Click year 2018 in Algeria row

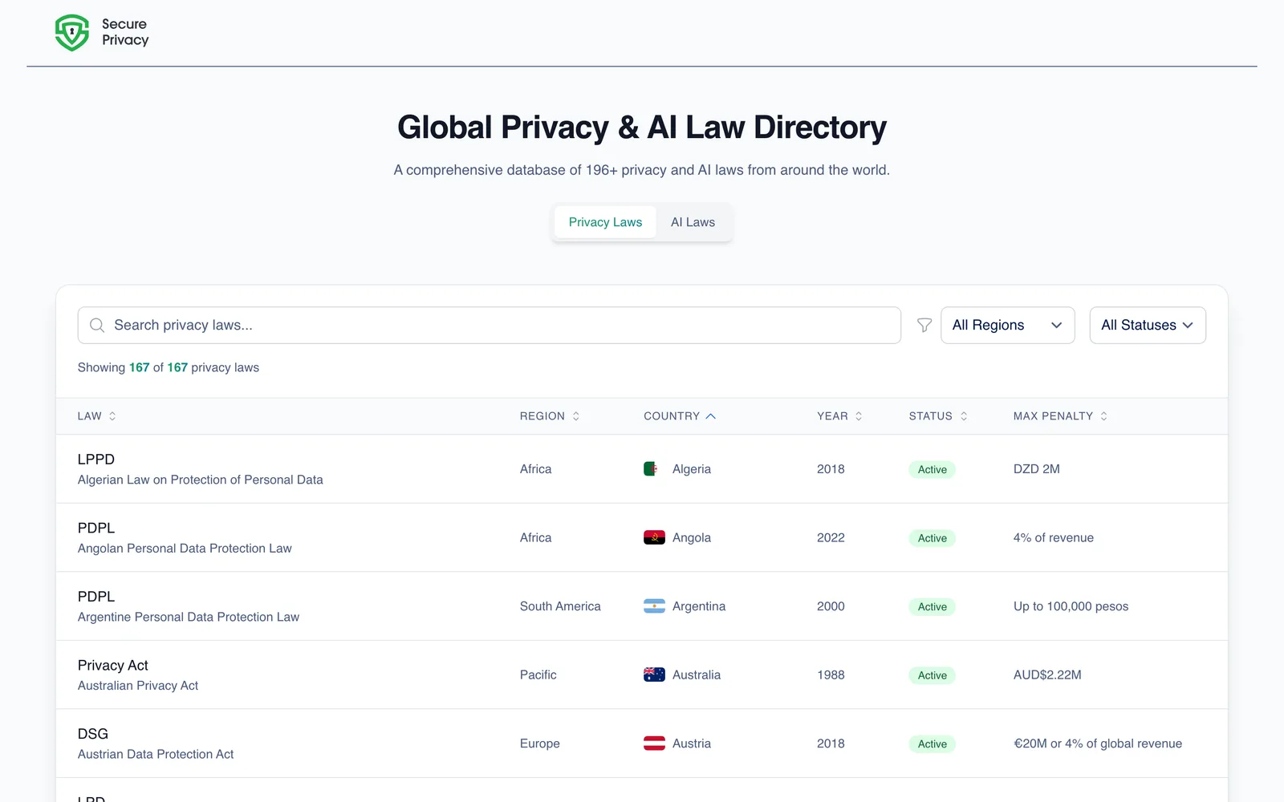point(831,469)
